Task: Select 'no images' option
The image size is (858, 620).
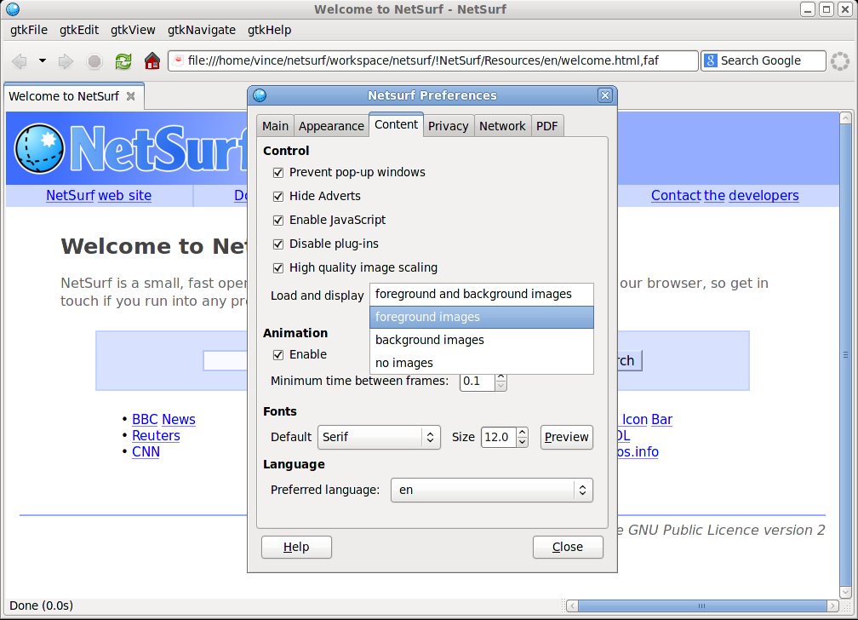Action: click(482, 363)
